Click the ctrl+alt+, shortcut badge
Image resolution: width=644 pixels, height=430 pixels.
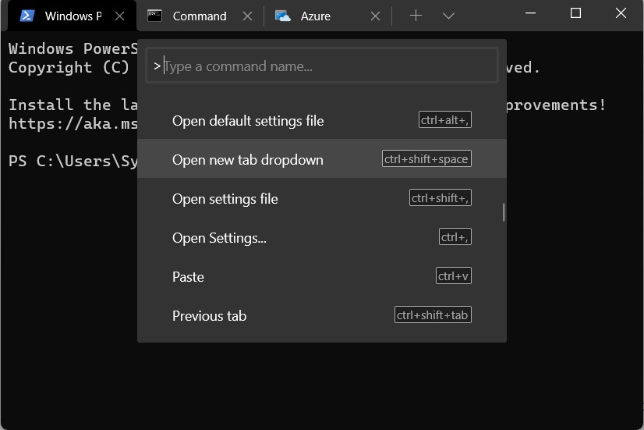[x=445, y=119]
